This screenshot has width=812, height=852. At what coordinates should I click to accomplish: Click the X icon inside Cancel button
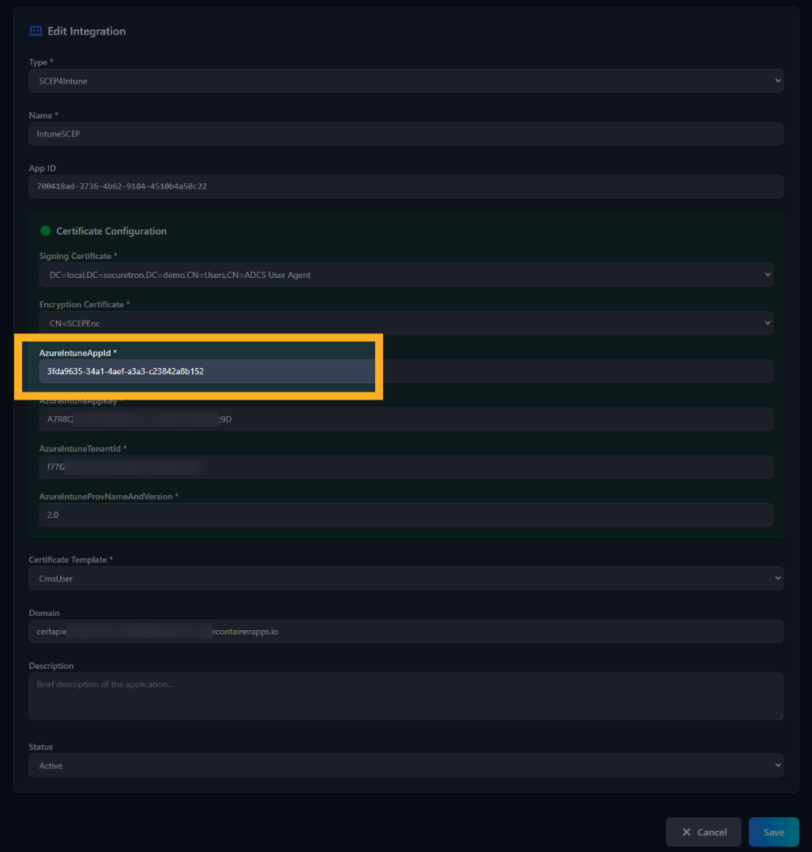coord(686,831)
